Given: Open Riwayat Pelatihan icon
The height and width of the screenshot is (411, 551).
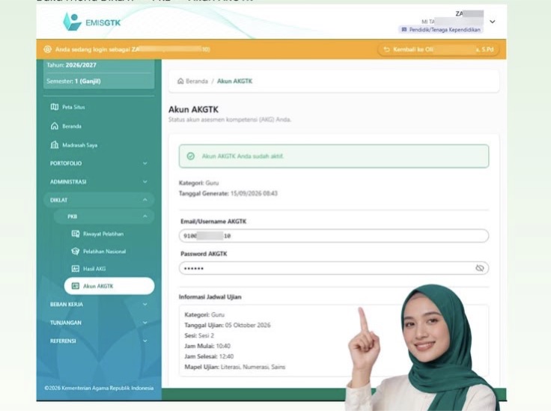Looking at the screenshot, I should click(x=75, y=234).
